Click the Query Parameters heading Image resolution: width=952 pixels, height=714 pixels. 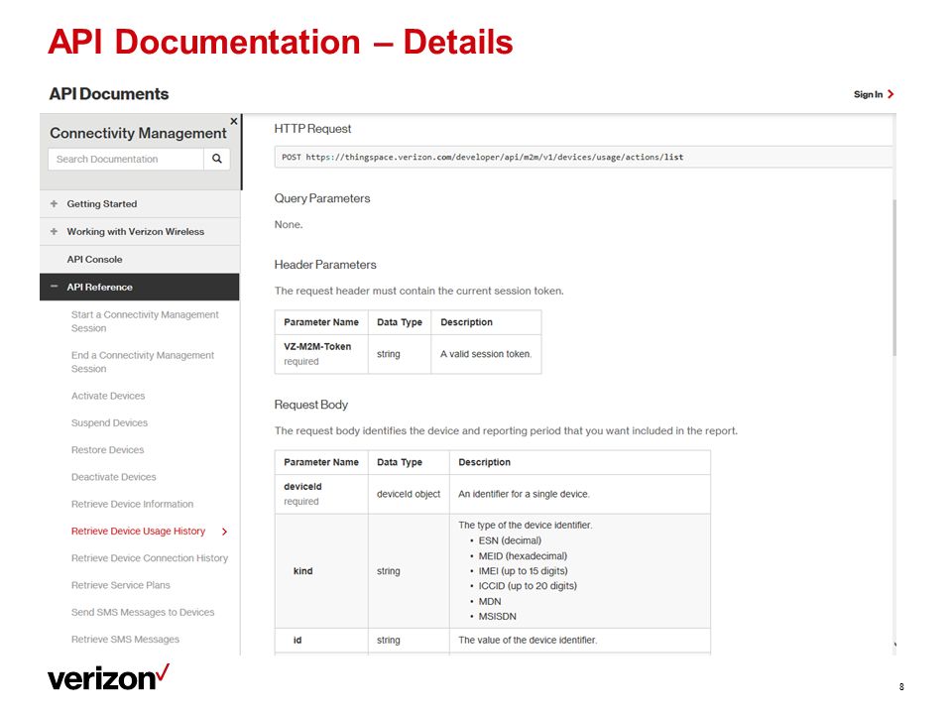pyautogui.click(x=321, y=198)
